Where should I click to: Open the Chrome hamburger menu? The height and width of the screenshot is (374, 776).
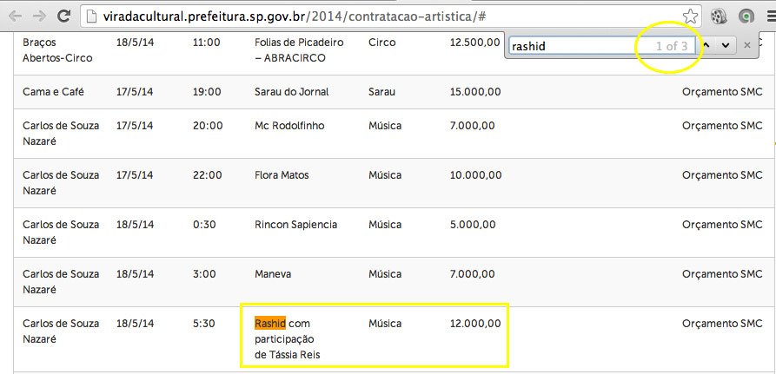point(769,16)
